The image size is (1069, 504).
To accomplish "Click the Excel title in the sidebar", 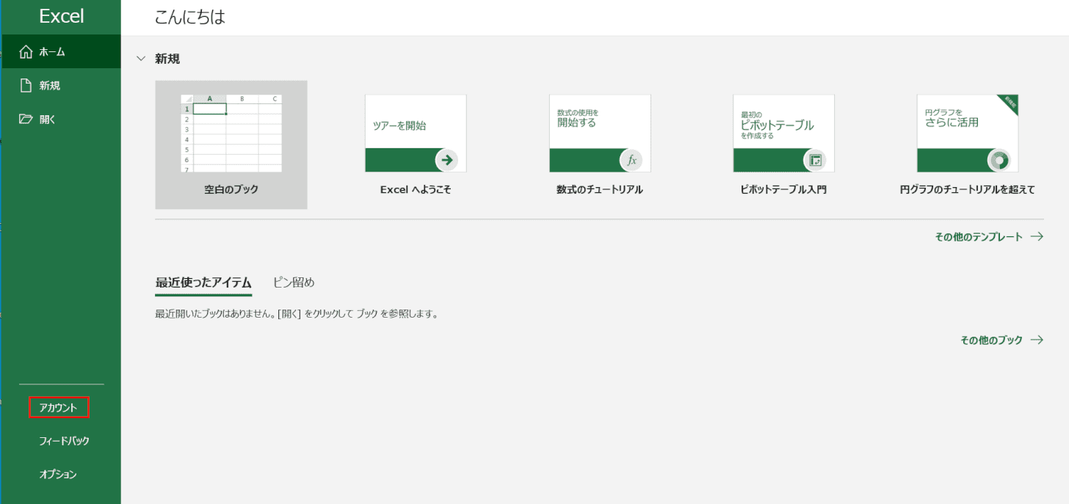I will [x=62, y=16].
